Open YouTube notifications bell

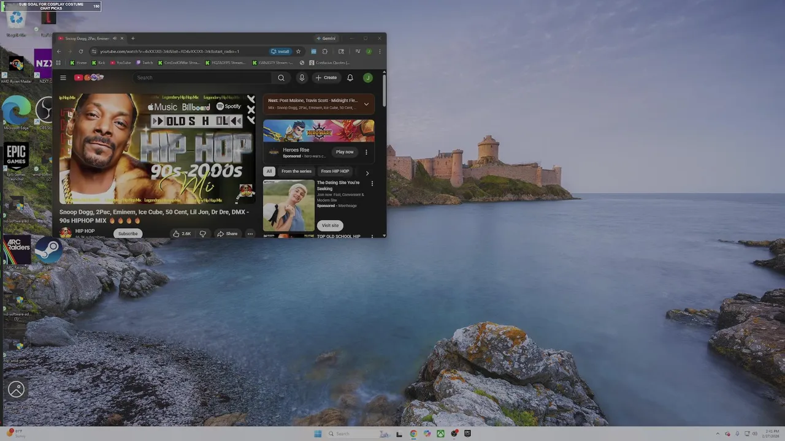pos(350,78)
